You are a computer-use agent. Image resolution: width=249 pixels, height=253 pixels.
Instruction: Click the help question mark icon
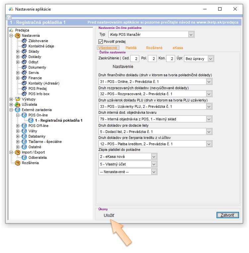[9, 17]
